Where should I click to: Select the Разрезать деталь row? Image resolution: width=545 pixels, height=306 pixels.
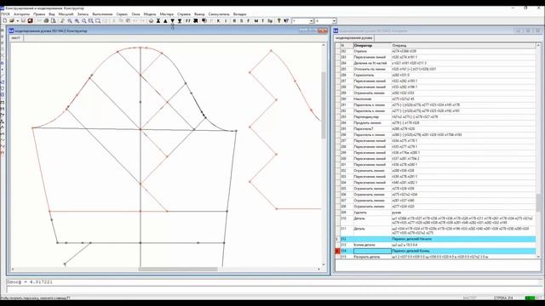point(437,257)
